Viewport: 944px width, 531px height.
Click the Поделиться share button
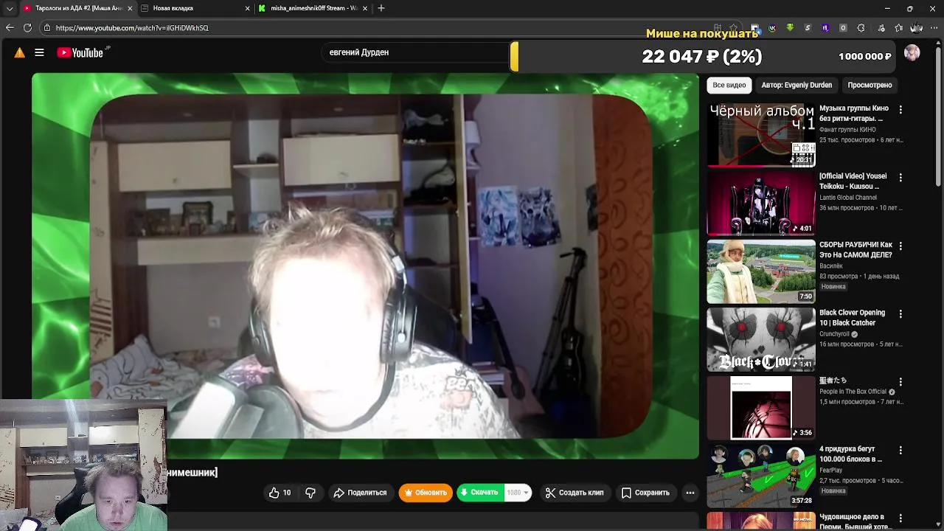tap(360, 493)
